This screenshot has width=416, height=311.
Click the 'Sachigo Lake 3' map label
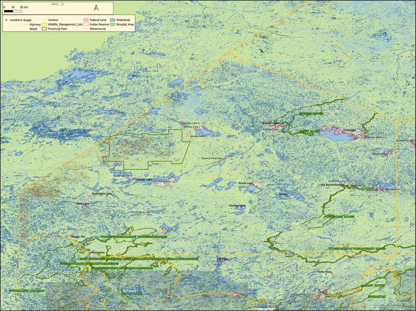point(198,136)
